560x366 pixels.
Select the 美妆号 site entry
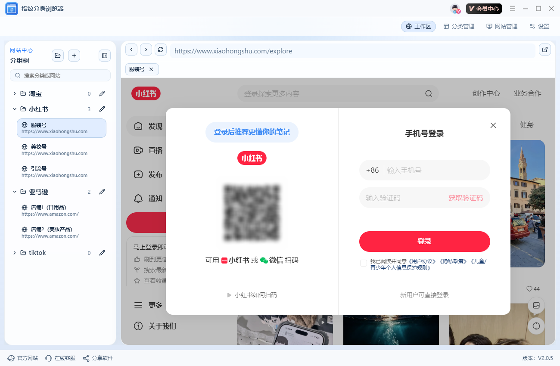[x=62, y=150]
